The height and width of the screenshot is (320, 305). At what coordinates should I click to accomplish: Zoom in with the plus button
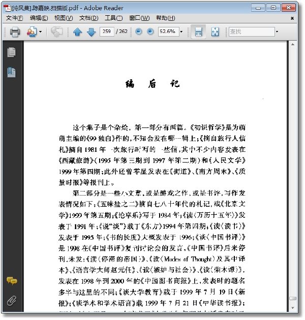pos(150,31)
